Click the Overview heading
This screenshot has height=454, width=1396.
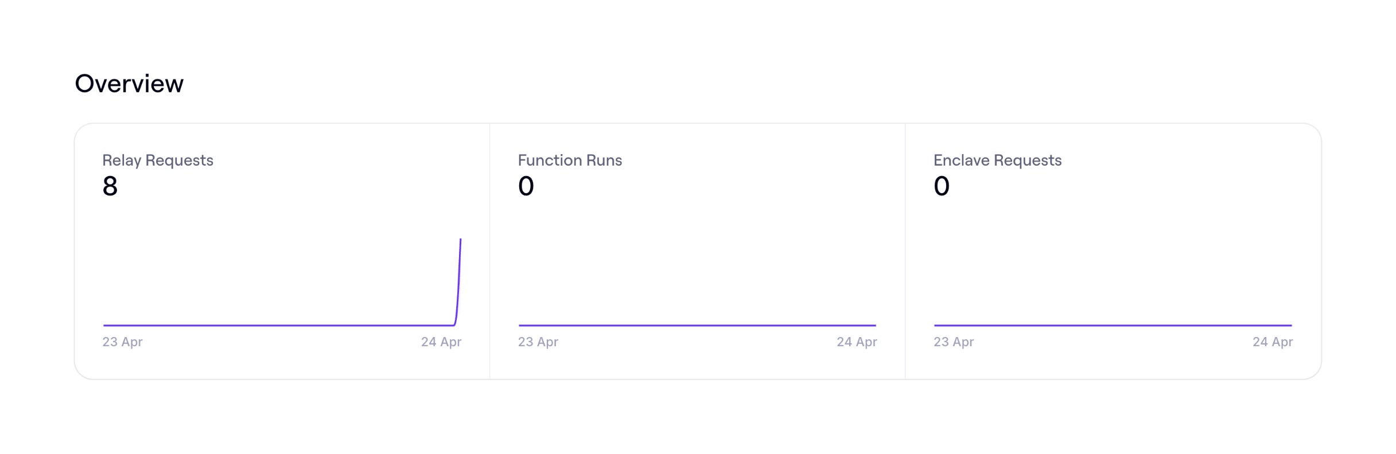pyautogui.click(x=129, y=84)
